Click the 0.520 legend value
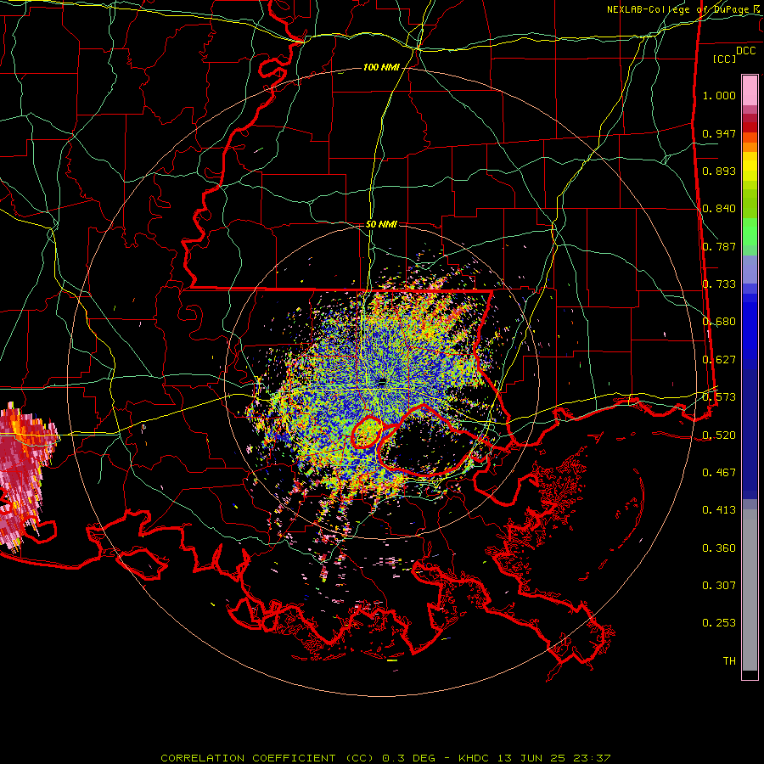The width and height of the screenshot is (764, 764). pos(719,435)
